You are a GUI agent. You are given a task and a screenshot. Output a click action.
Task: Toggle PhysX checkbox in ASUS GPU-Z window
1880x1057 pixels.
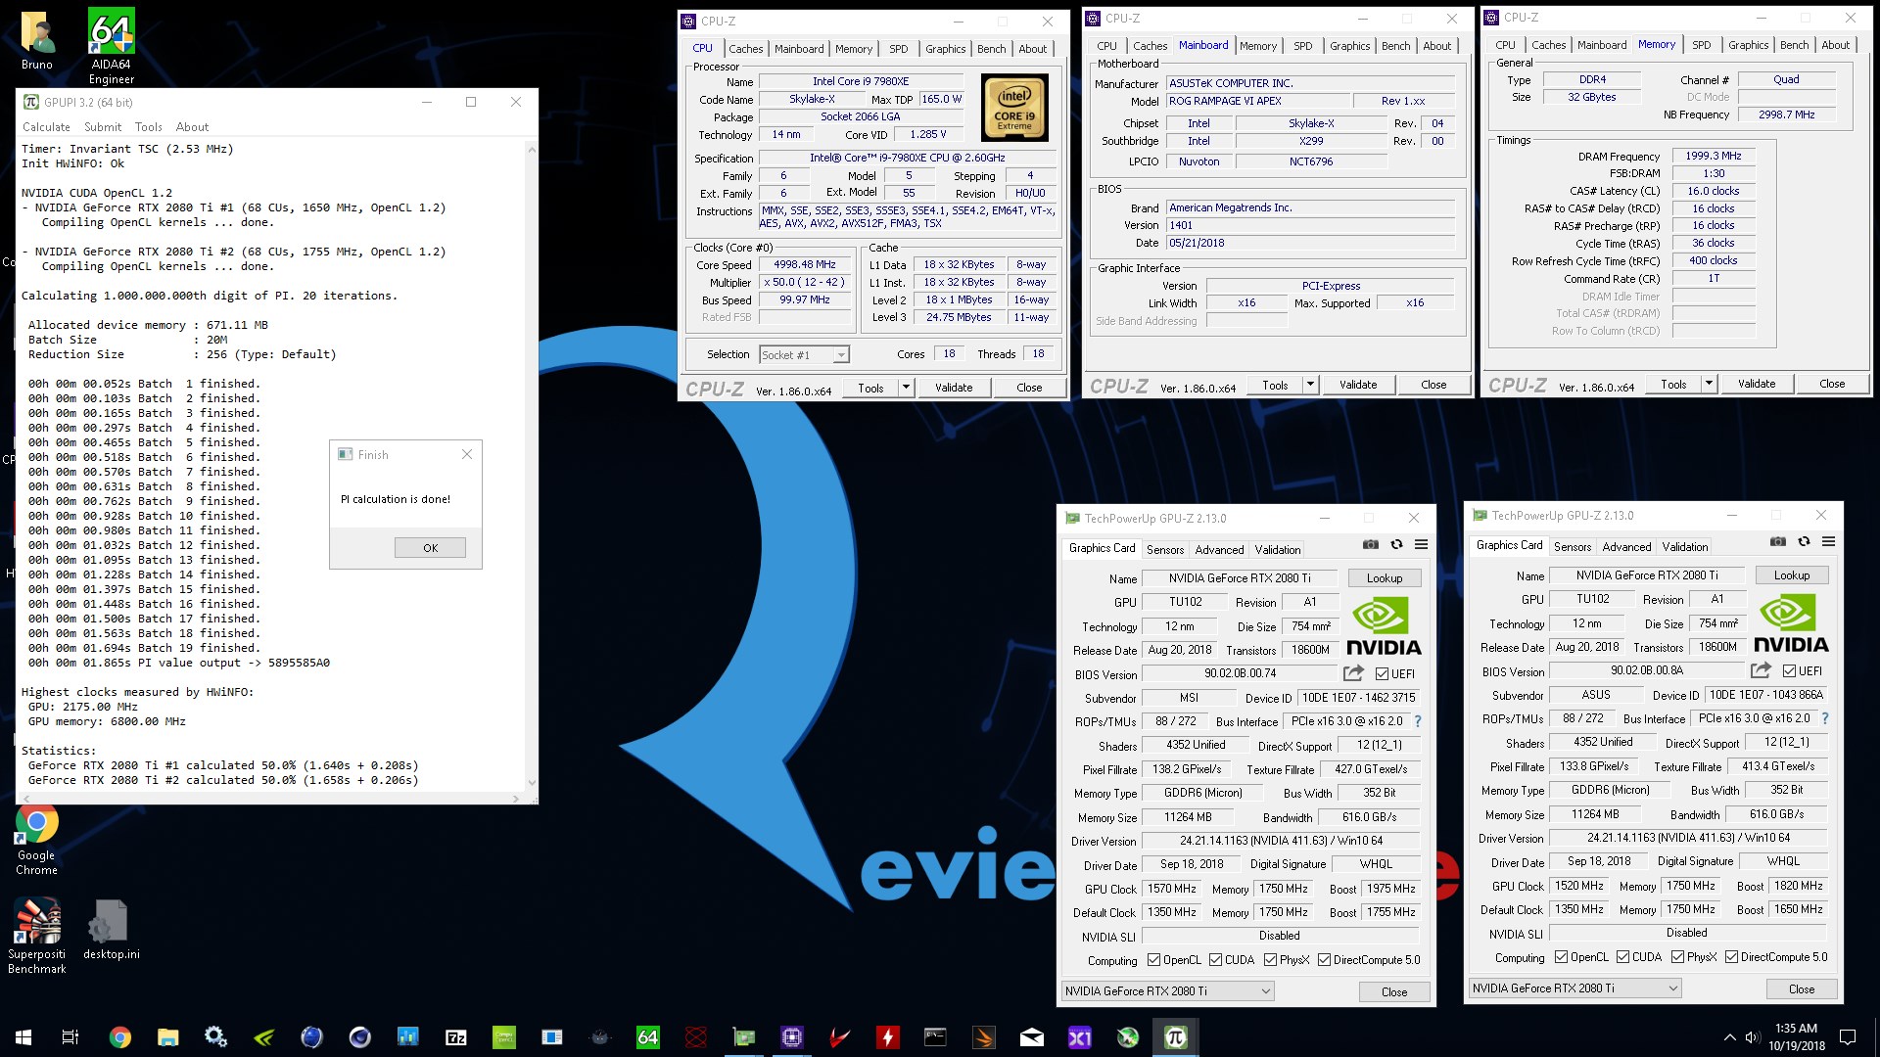pyautogui.click(x=1677, y=957)
